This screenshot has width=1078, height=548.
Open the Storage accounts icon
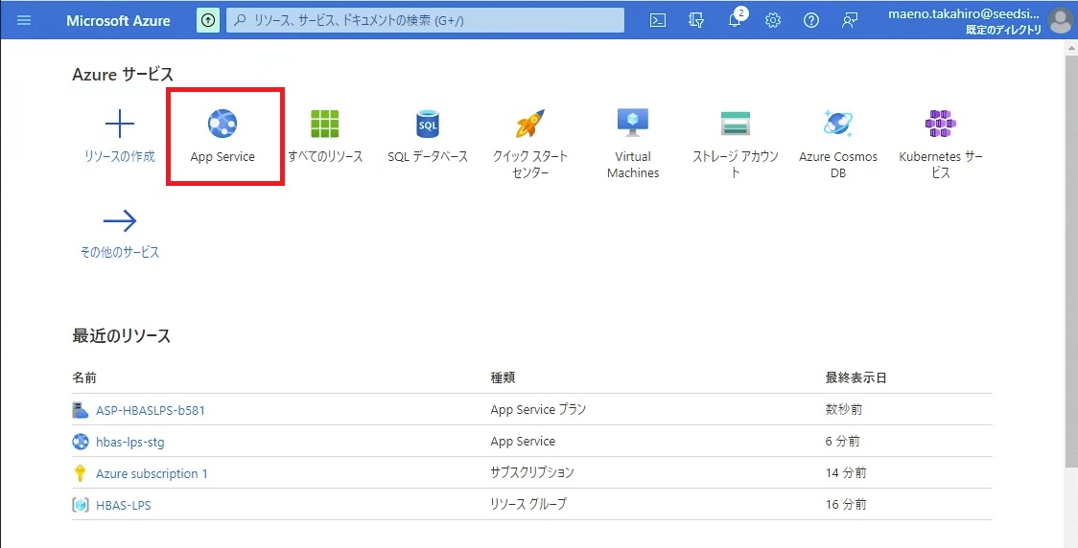point(736,124)
